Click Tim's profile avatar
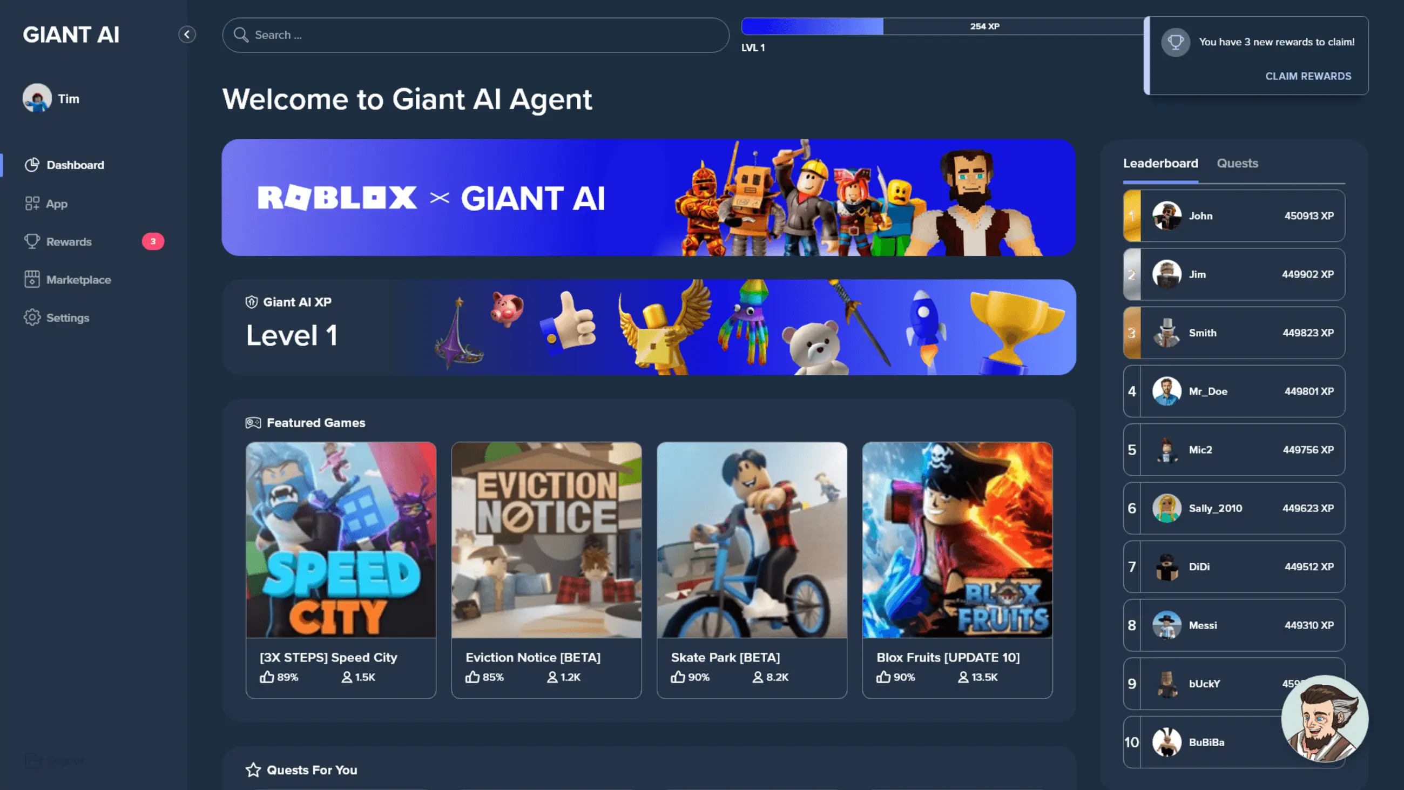Viewport: 1404px width, 790px height. [37, 98]
